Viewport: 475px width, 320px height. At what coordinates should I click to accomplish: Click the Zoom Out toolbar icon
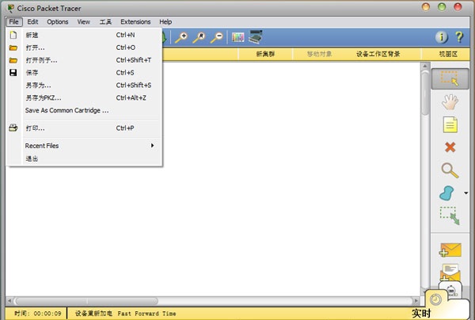pos(216,37)
